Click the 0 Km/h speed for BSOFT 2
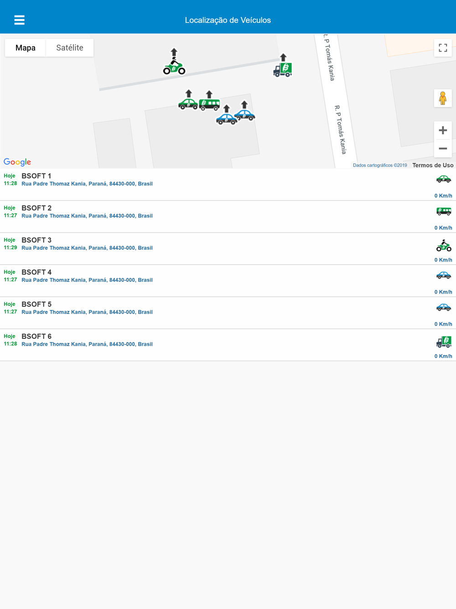This screenshot has height=609, width=456. pyautogui.click(x=443, y=228)
